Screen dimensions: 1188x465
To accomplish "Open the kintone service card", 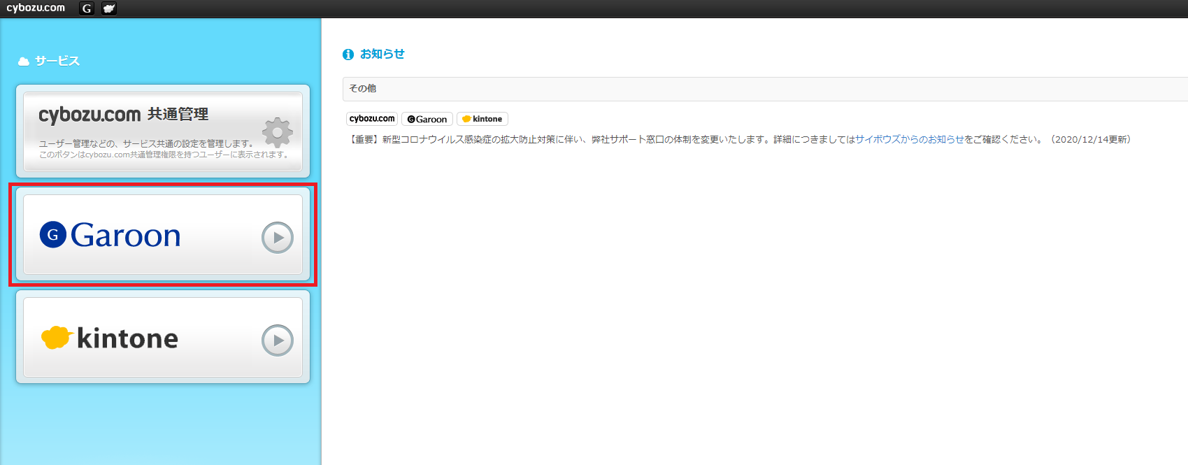I will (x=163, y=338).
